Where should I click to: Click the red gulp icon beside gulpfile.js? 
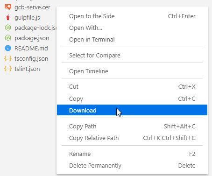tap(8, 17)
